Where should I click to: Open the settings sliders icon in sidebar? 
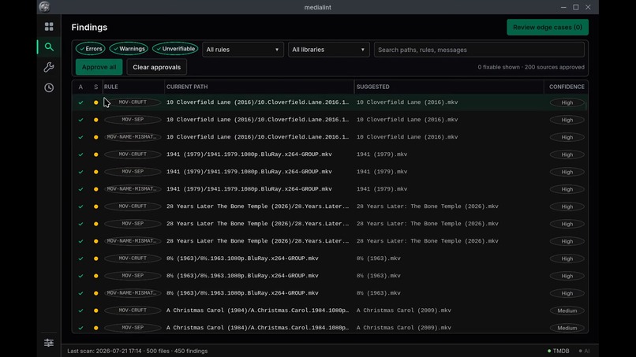pos(49,343)
